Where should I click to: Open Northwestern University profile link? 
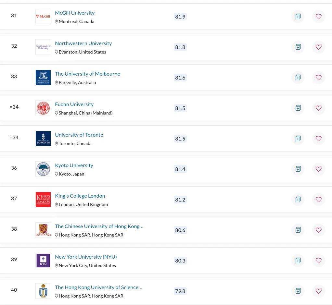point(83,43)
